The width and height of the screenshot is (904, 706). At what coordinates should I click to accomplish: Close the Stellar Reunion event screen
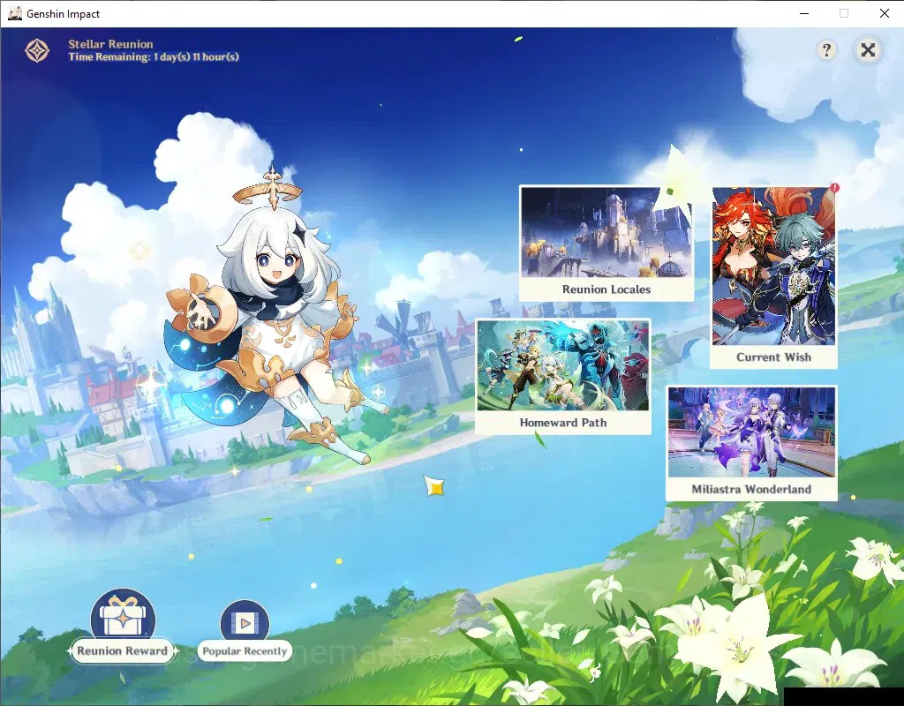point(868,50)
